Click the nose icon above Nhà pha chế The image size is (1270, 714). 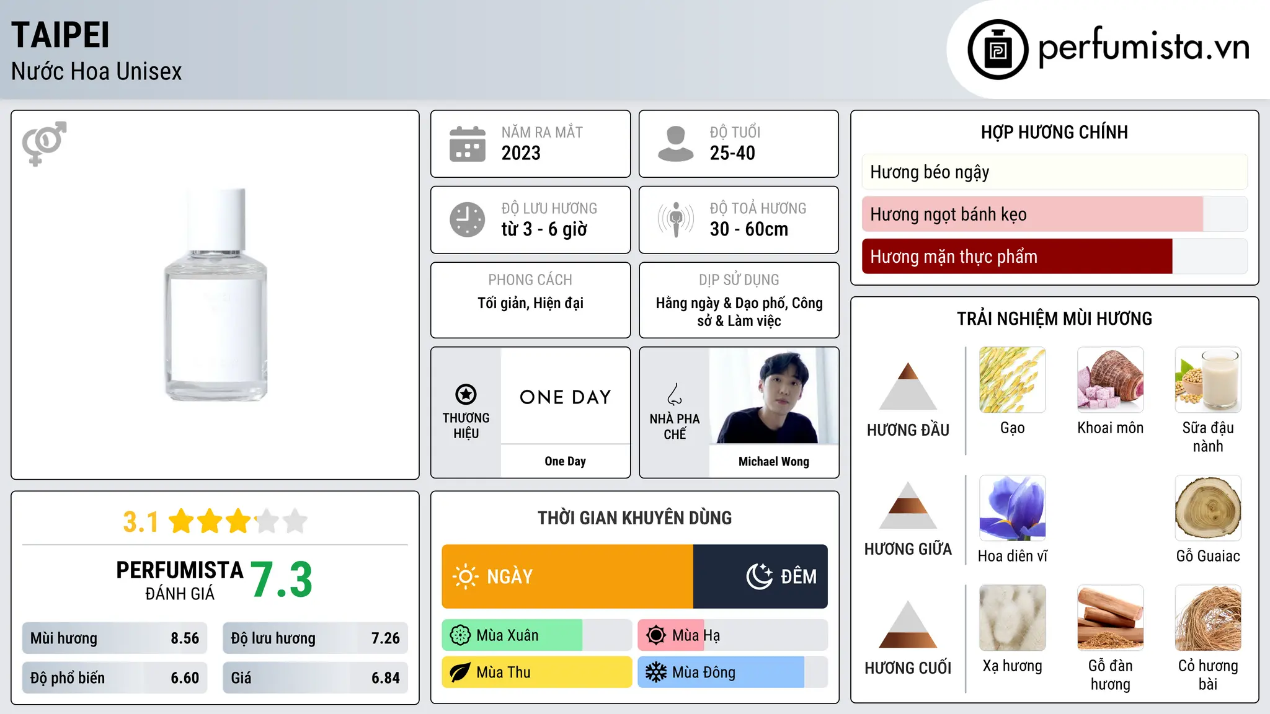[675, 394]
